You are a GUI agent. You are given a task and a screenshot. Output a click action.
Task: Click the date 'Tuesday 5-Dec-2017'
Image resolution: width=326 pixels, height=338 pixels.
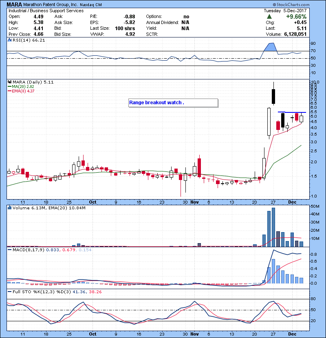(285, 11)
